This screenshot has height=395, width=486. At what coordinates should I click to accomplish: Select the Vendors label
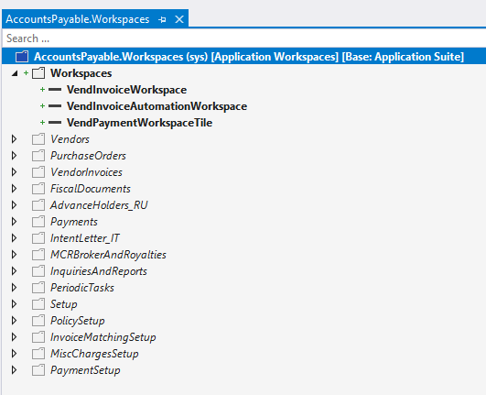[70, 139]
